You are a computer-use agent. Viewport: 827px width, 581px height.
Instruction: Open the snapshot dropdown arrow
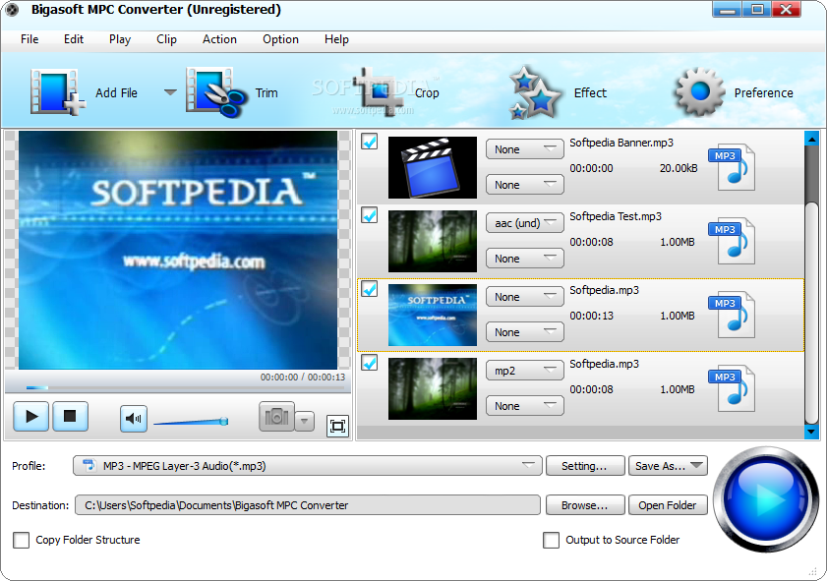tap(304, 422)
